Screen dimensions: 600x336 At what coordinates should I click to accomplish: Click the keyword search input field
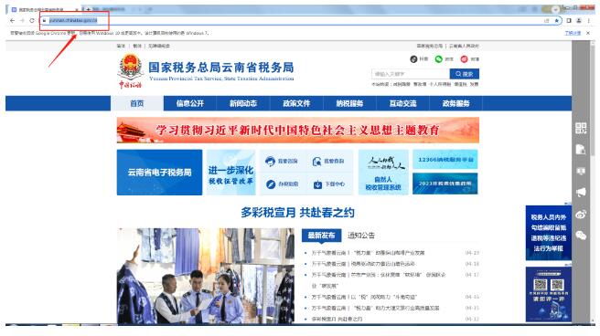coord(411,74)
